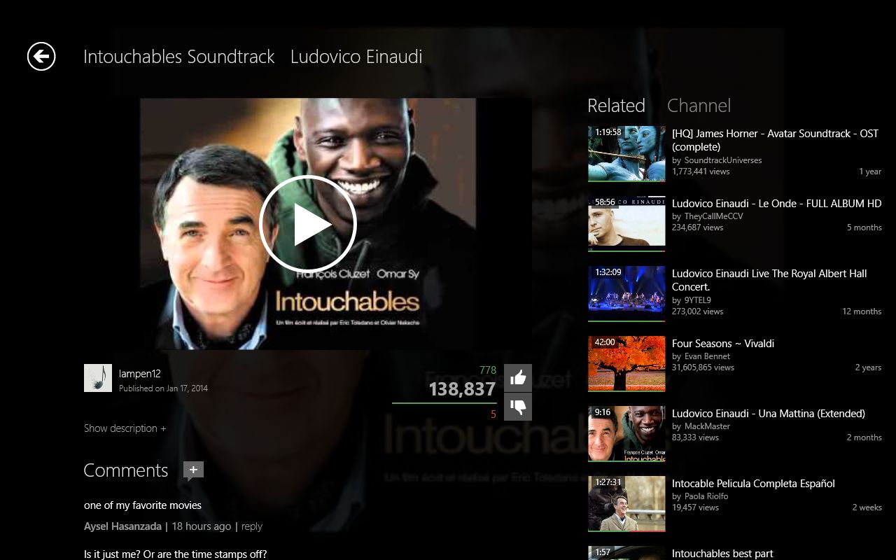The image size is (896, 560).
Task: Open the lampen12 channel avatar
Action: tap(98, 378)
